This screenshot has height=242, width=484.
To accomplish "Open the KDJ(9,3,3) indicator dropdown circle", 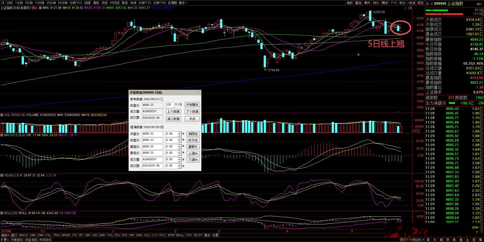I will [x=2, y=175].
